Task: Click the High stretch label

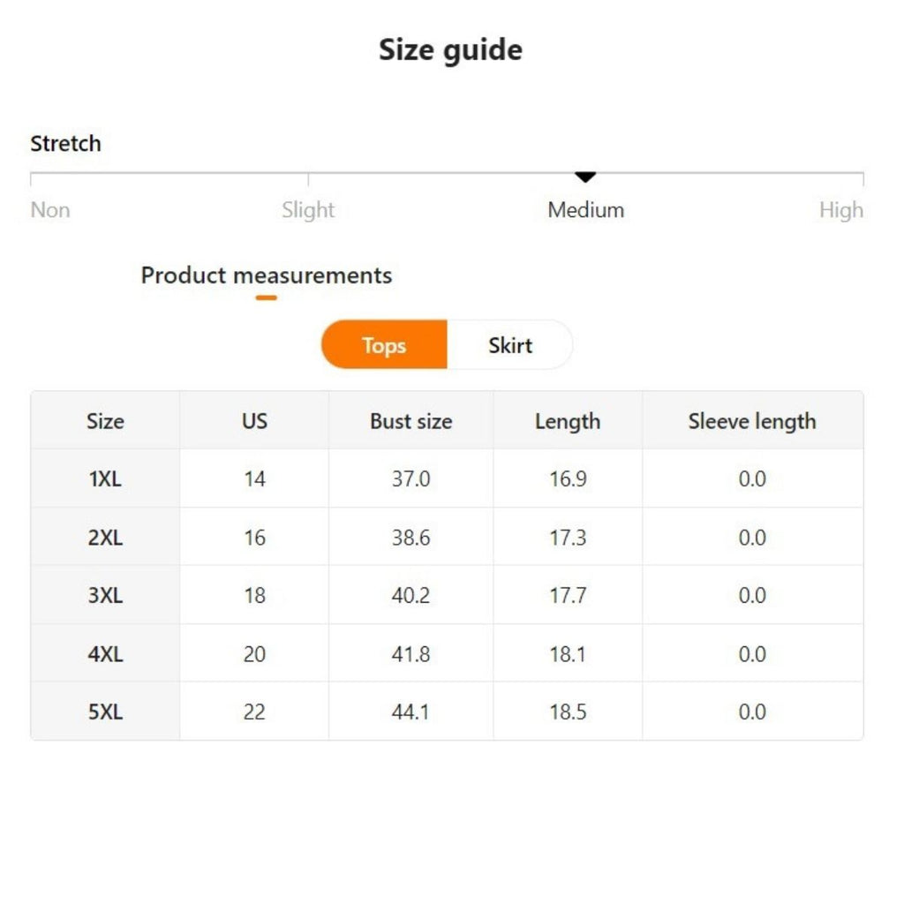Action: click(x=840, y=210)
